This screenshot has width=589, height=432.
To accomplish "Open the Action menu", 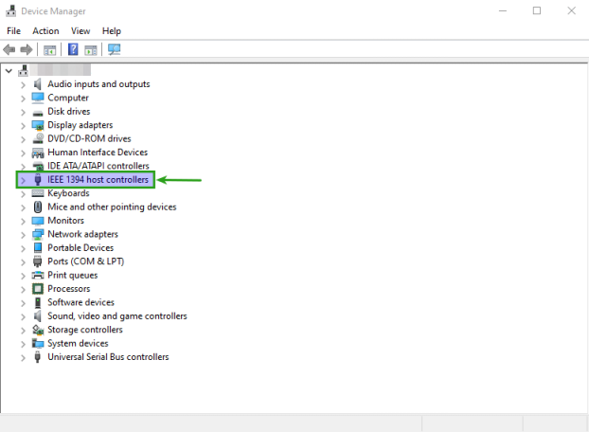I will (x=45, y=31).
